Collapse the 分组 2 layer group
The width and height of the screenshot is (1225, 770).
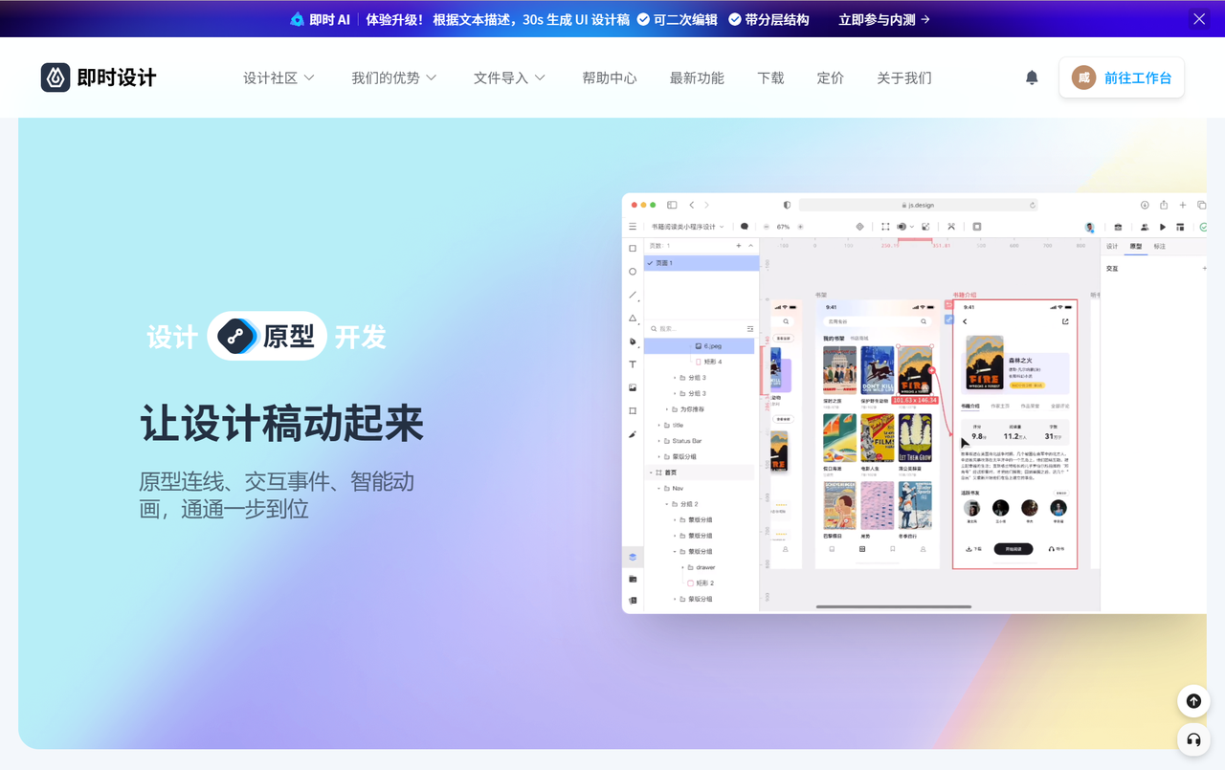coord(667,504)
